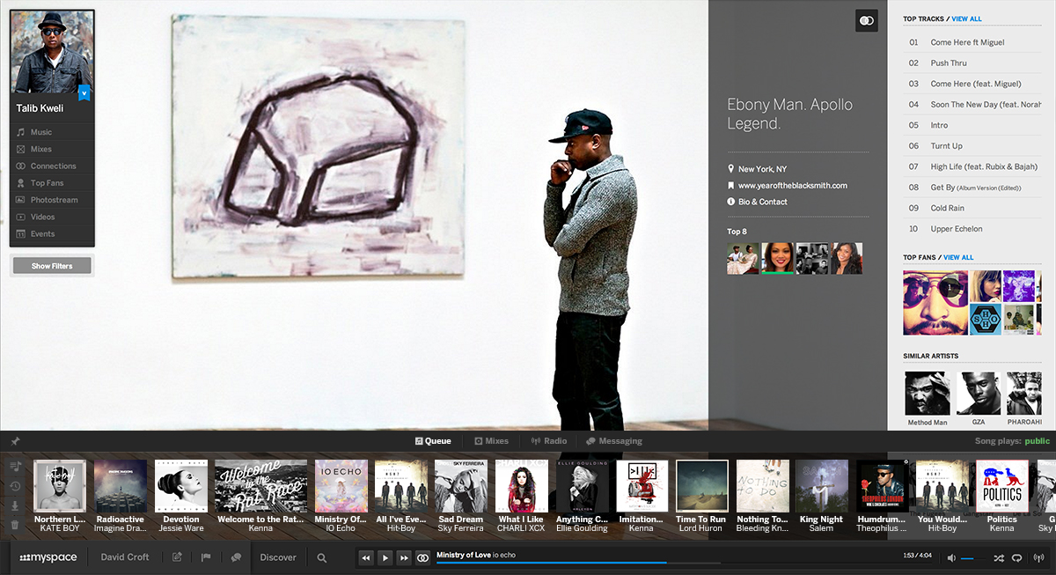The height and width of the screenshot is (575, 1056).
Task: Switch to the Messaging tab
Action: coord(614,441)
